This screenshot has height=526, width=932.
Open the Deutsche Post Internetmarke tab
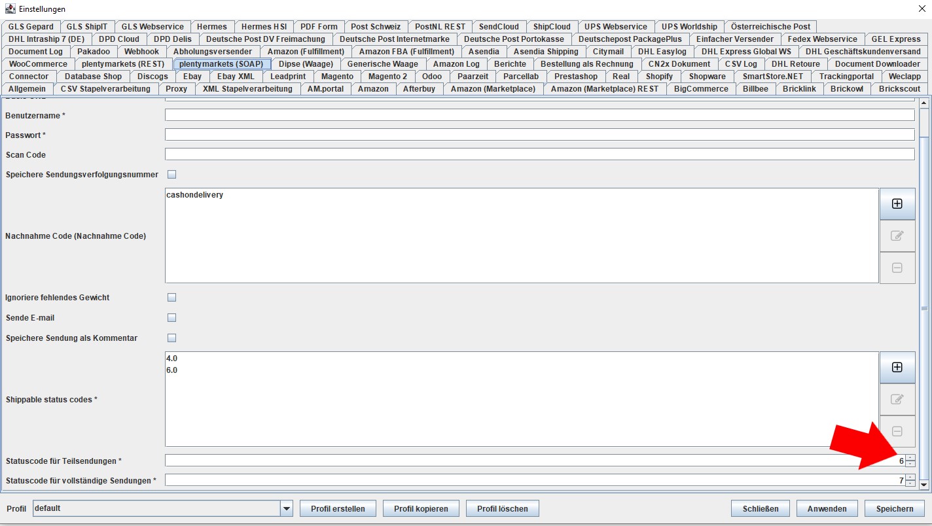point(395,39)
